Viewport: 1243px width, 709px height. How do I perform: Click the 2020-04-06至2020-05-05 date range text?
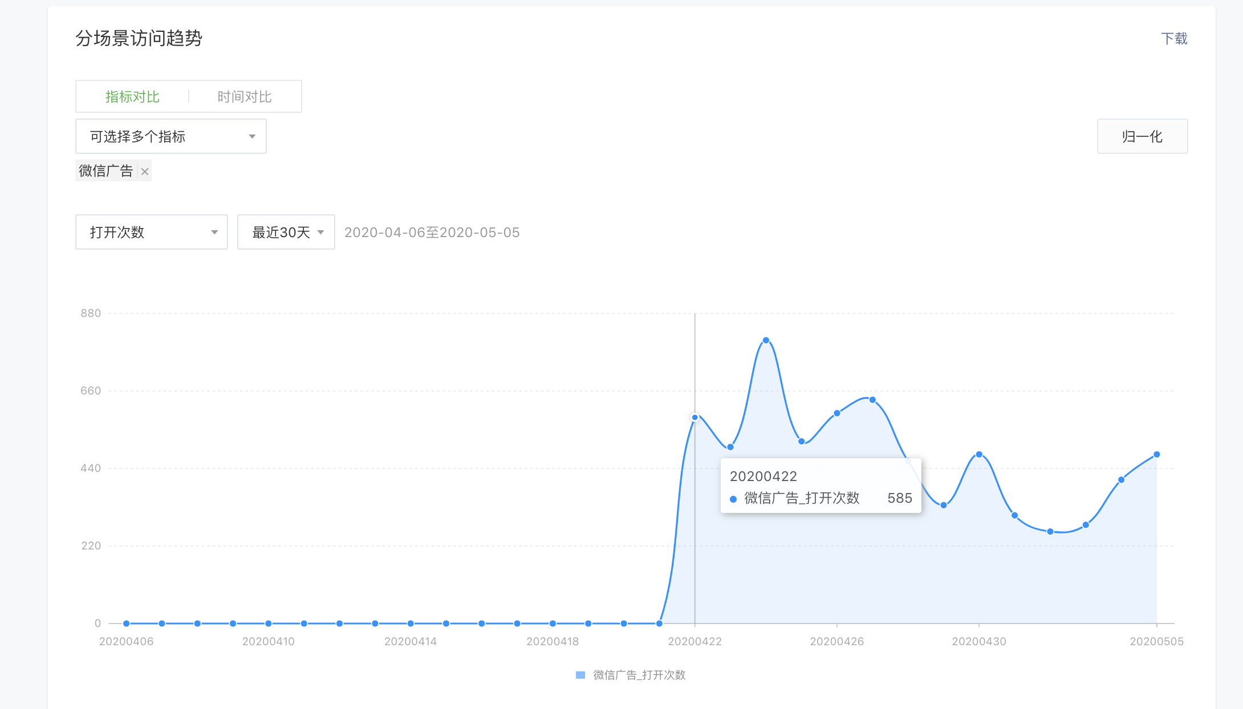coord(432,233)
